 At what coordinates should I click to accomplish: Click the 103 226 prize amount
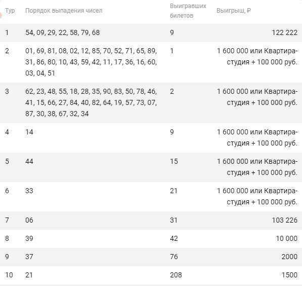coord(284,220)
